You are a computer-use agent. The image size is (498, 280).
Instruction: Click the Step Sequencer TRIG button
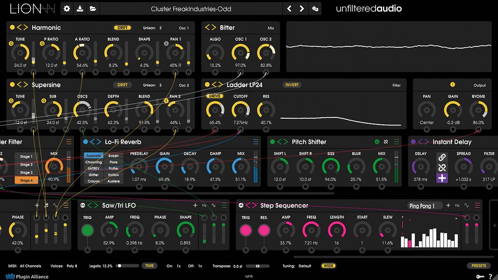246,230
